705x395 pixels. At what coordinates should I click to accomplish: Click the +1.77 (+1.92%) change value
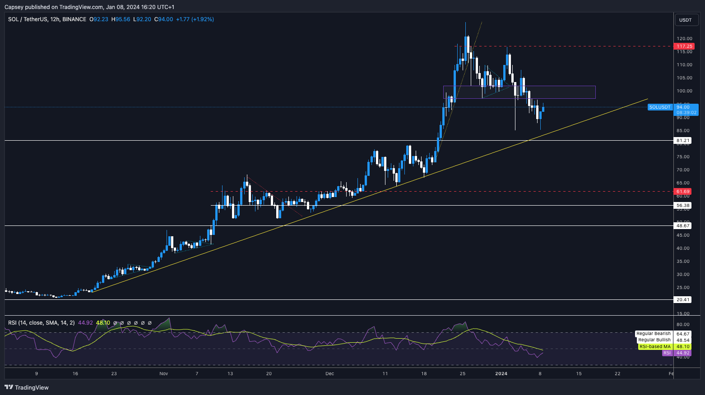pos(195,19)
